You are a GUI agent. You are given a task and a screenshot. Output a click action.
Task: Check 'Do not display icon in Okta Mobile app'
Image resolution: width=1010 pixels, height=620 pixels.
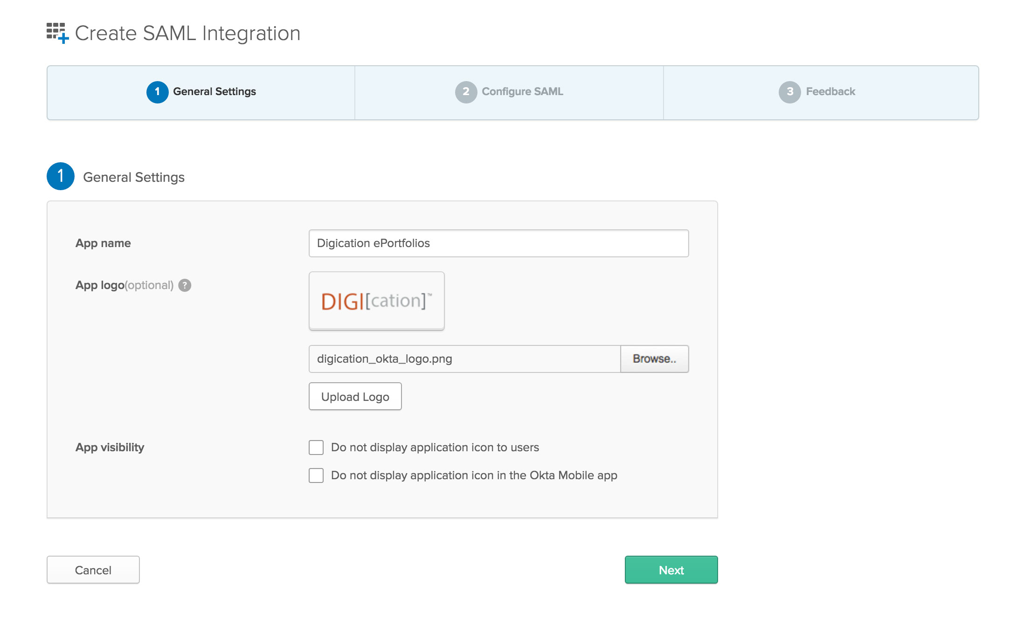[x=316, y=475]
